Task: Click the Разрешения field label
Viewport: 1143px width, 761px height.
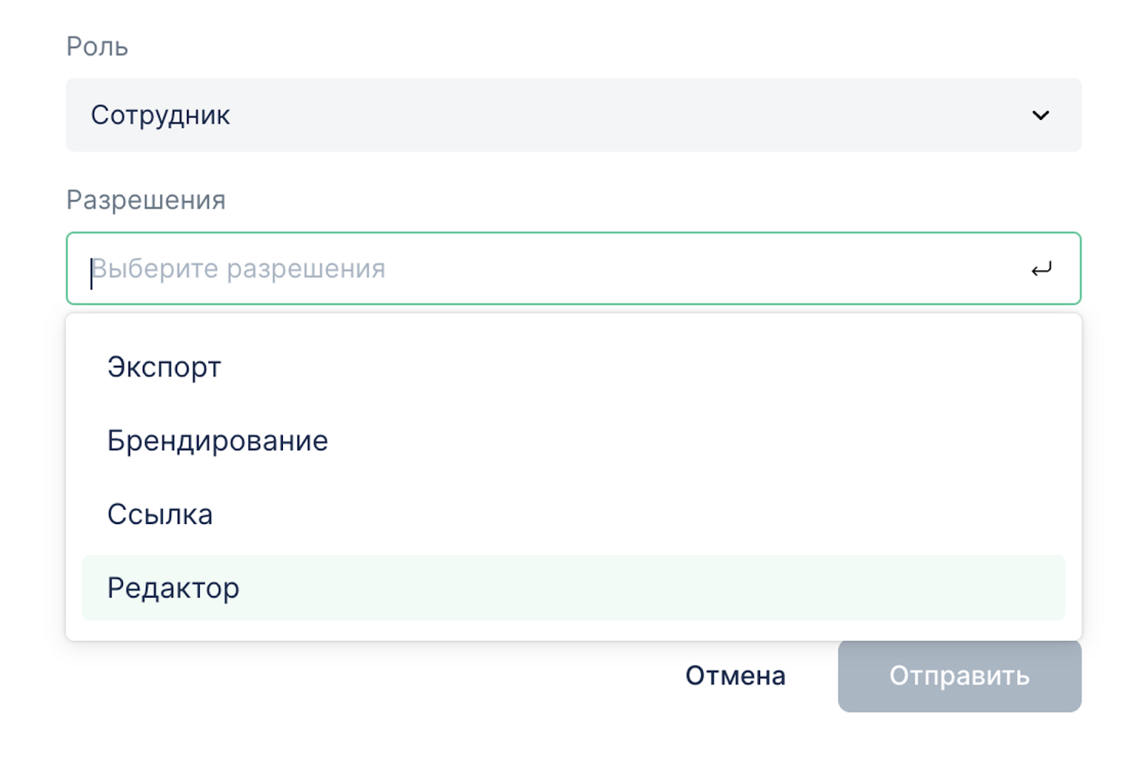Action: 146,201
